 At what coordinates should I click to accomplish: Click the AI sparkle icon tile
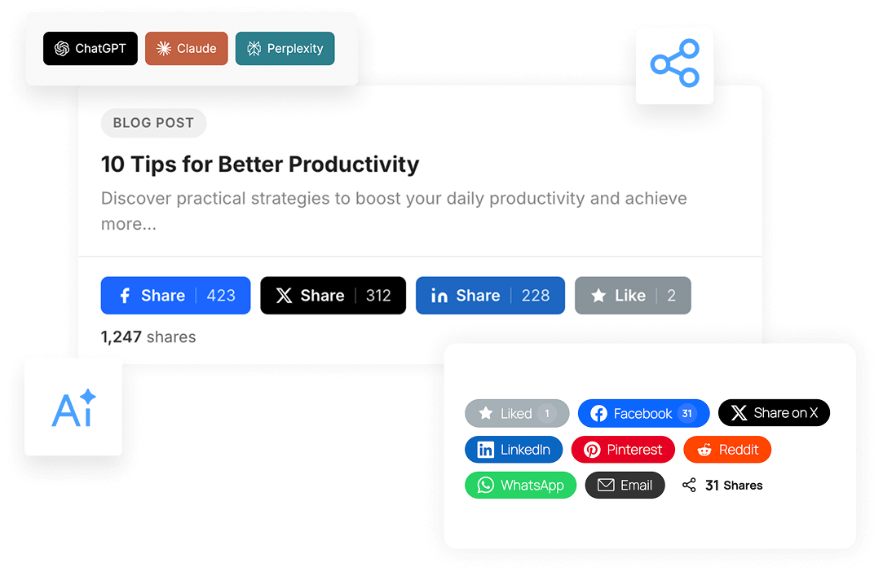coord(73,408)
